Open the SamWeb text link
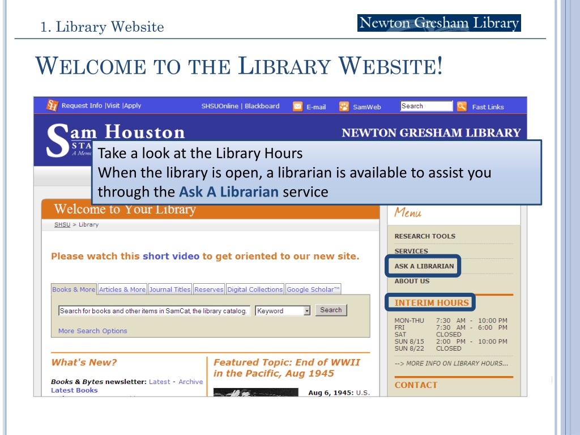 tap(366, 107)
